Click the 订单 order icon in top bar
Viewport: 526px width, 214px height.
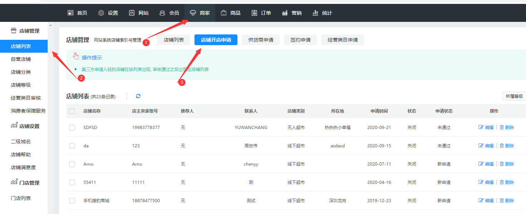coord(254,13)
